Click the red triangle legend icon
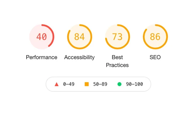The height and width of the screenshot is (118, 196). pos(57,84)
